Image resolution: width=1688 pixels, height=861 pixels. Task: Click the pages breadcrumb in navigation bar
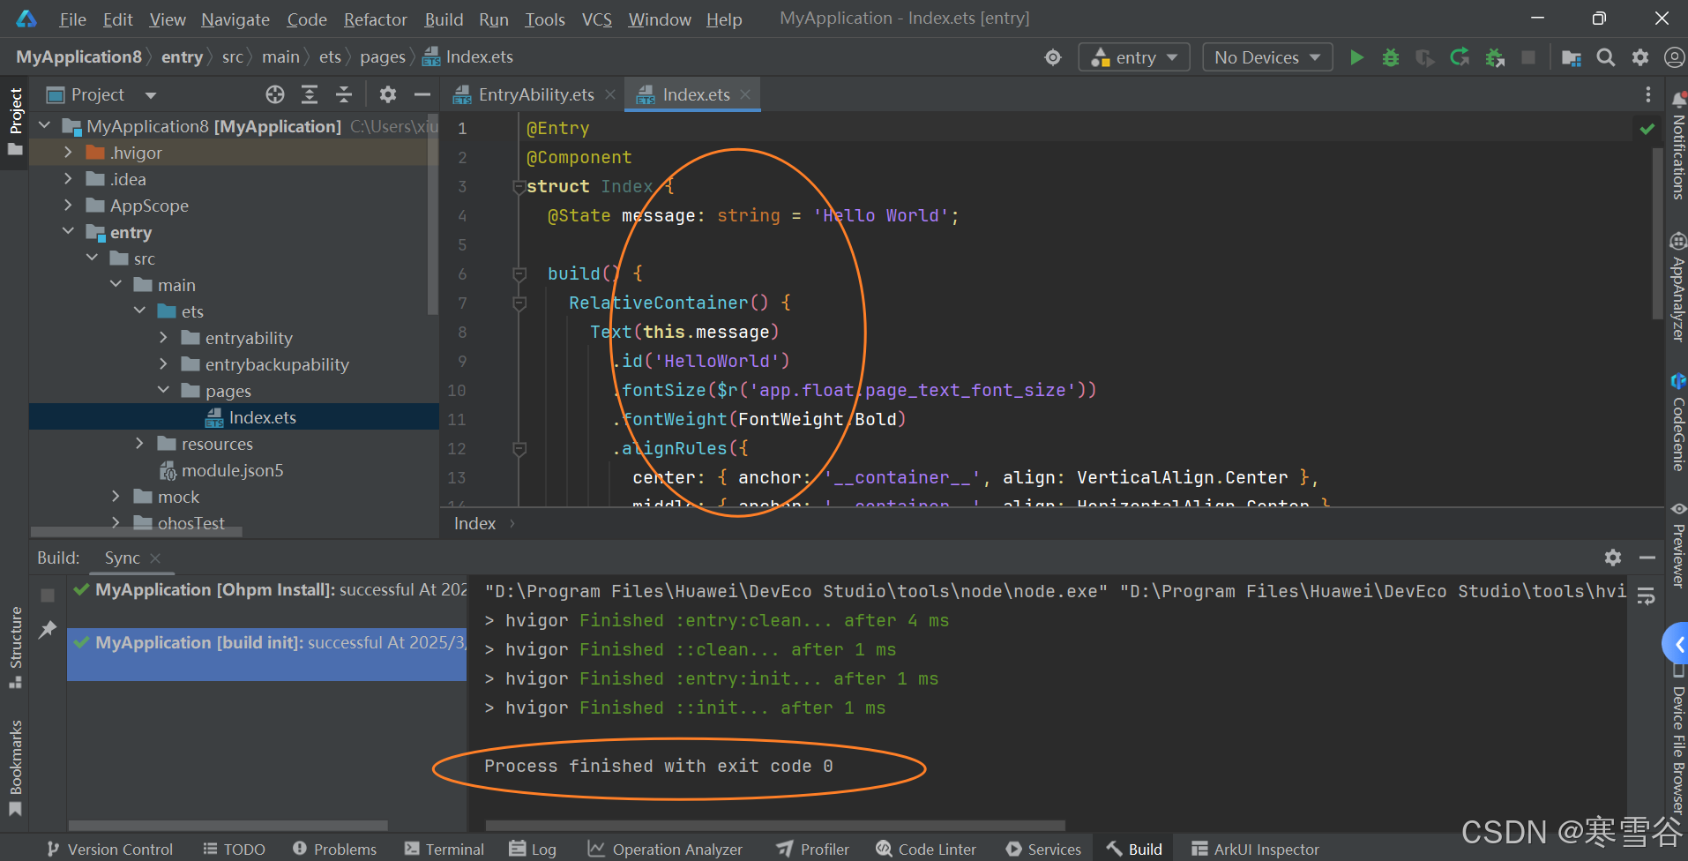(x=383, y=57)
